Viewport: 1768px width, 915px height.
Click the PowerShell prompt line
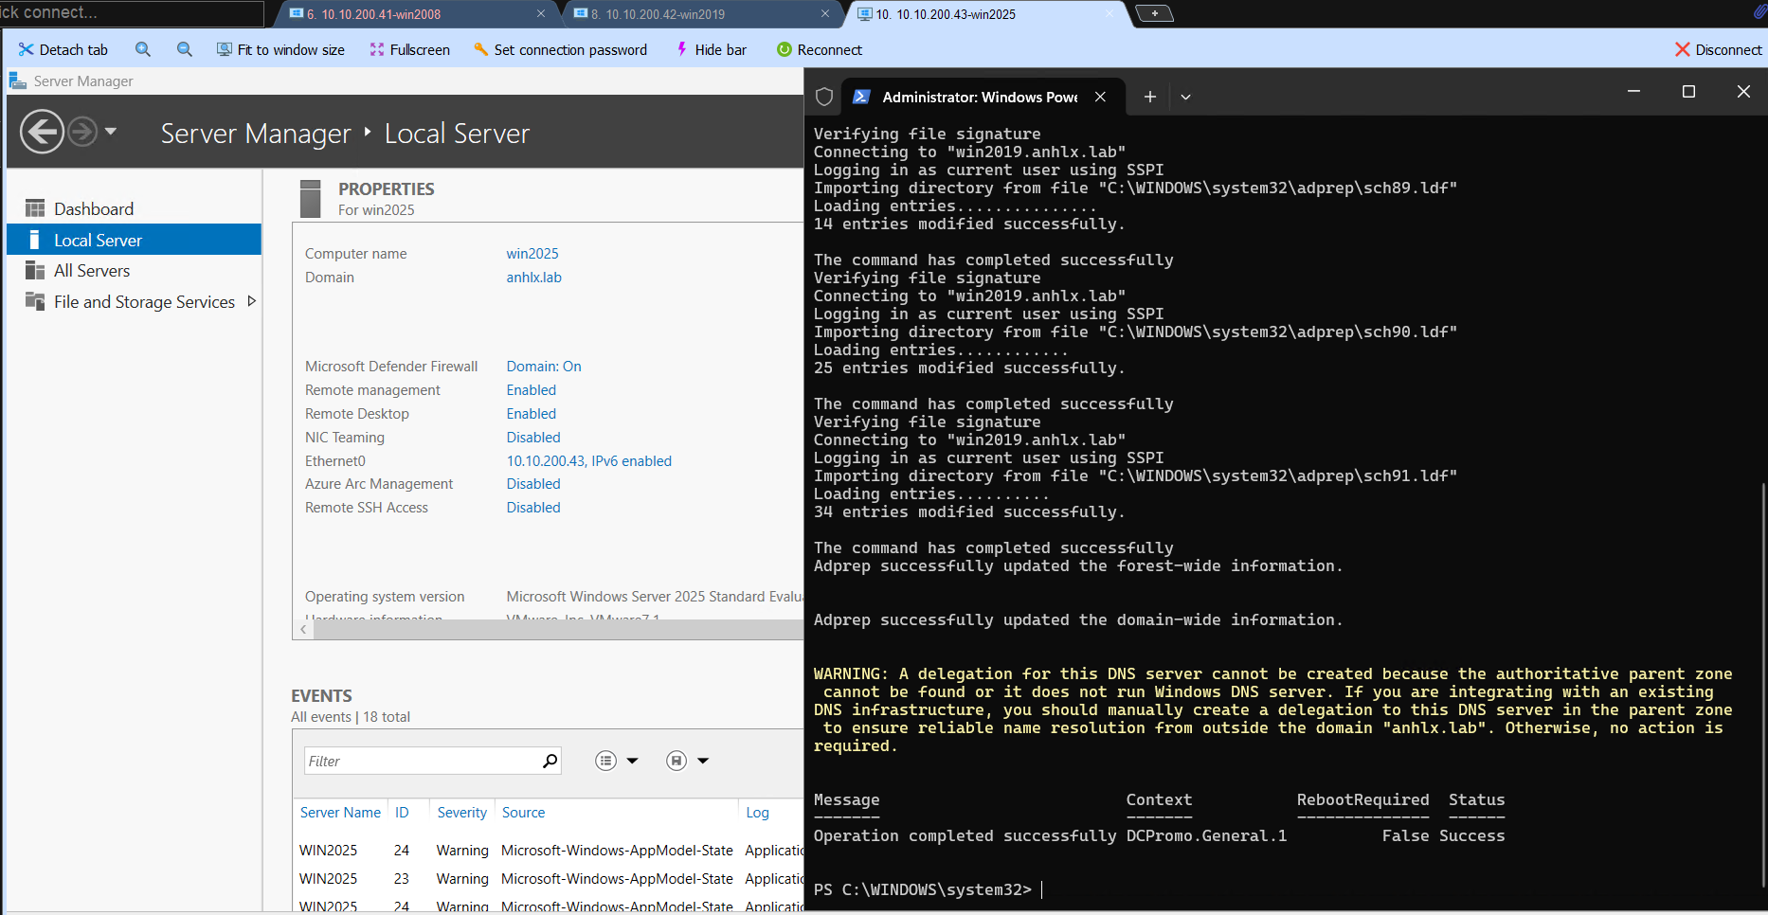[929, 889]
